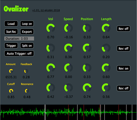Click the Speed knob showing 0.36
This screenshot has width=137, height=120.
[68, 48]
